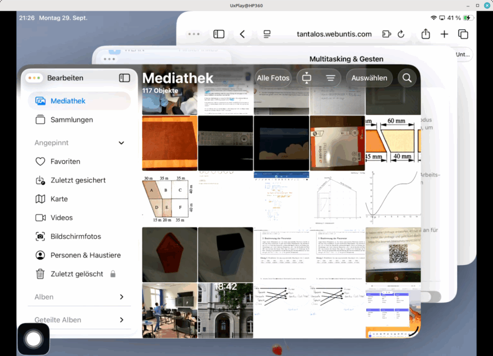Viewport: 493px width, 356px height.
Task: Collapse the Angepinnt section
Action: point(121,143)
